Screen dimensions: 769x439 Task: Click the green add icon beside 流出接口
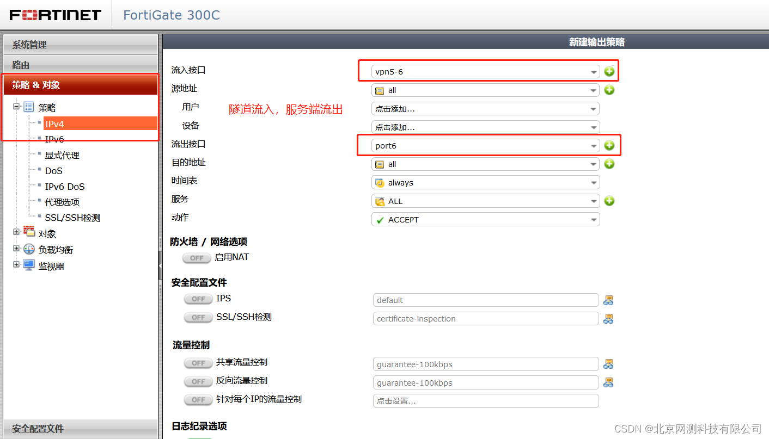609,145
